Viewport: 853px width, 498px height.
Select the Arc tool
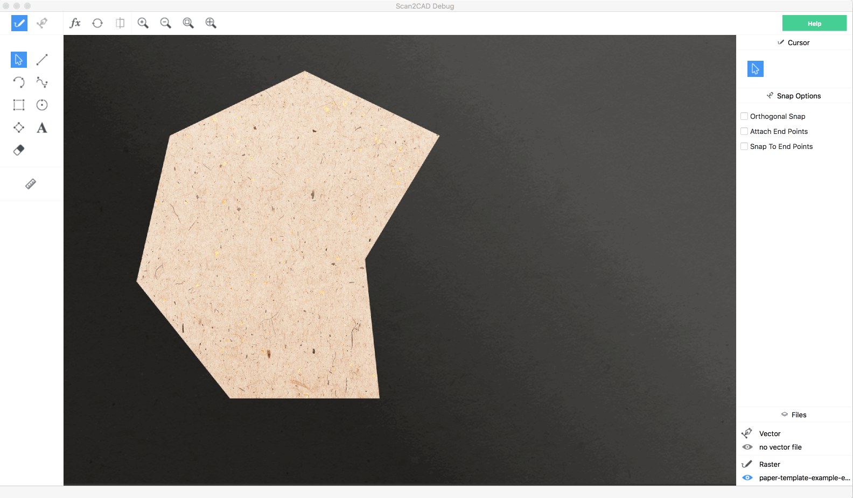[x=19, y=82]
